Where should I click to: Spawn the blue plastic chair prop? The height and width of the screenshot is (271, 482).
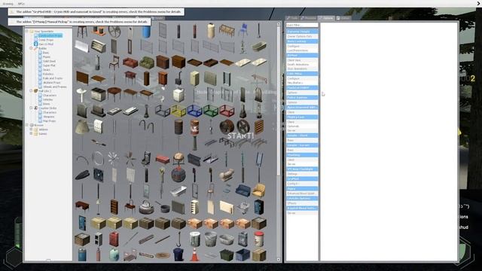[x=243, y=30]
